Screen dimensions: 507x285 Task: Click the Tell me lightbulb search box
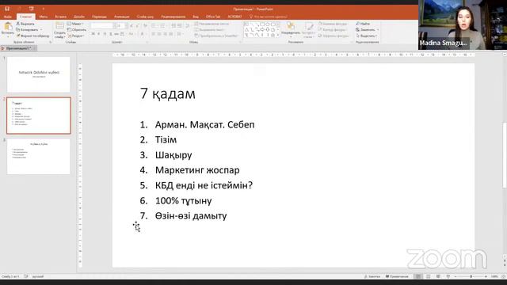click(269, 17)
